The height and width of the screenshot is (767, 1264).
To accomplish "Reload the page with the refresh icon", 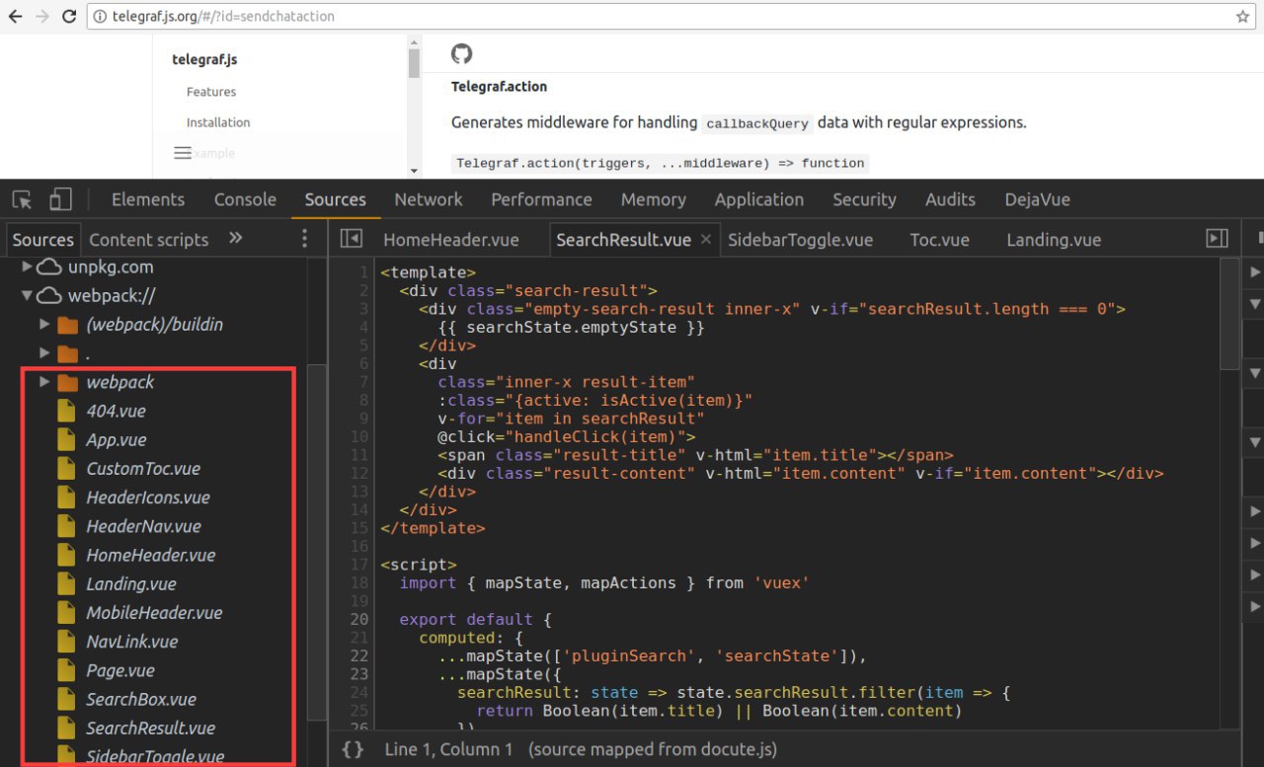I will click(x=69, y=16).
